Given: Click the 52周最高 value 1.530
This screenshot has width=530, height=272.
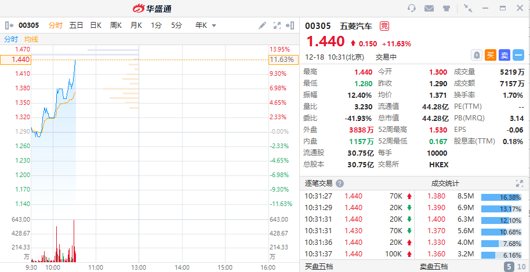Looking at the screenshot, I should (x=438, y=130).
